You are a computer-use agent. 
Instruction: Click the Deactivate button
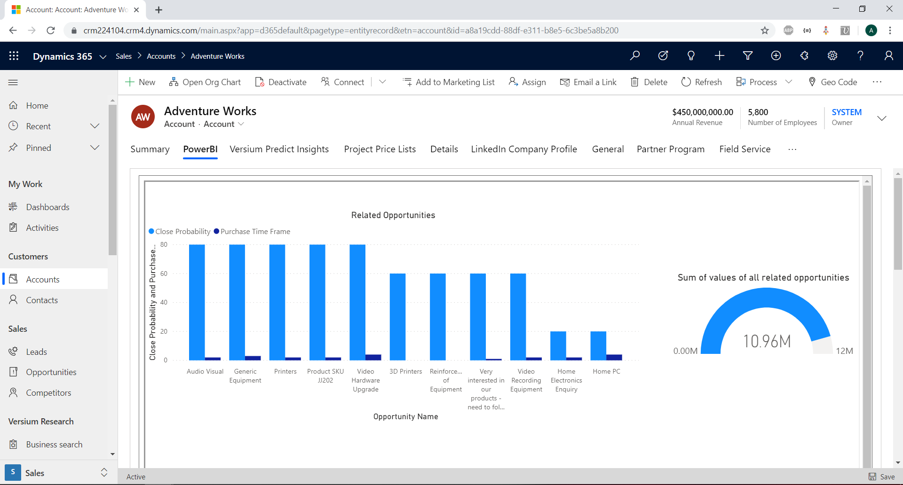coord(281,82)
